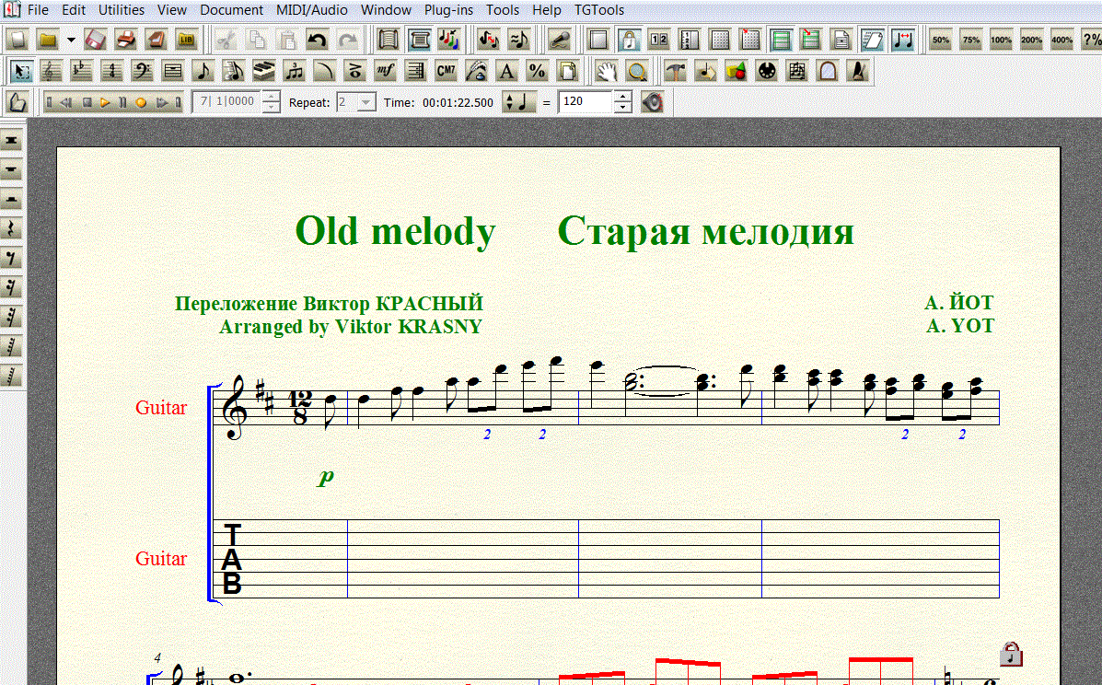Select the Mirror tool
The height and width of the screenshot is (685, 1102).
click(x=828, y=71)
